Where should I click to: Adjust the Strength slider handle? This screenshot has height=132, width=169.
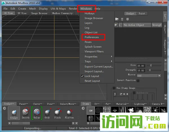tap(150, 70)
